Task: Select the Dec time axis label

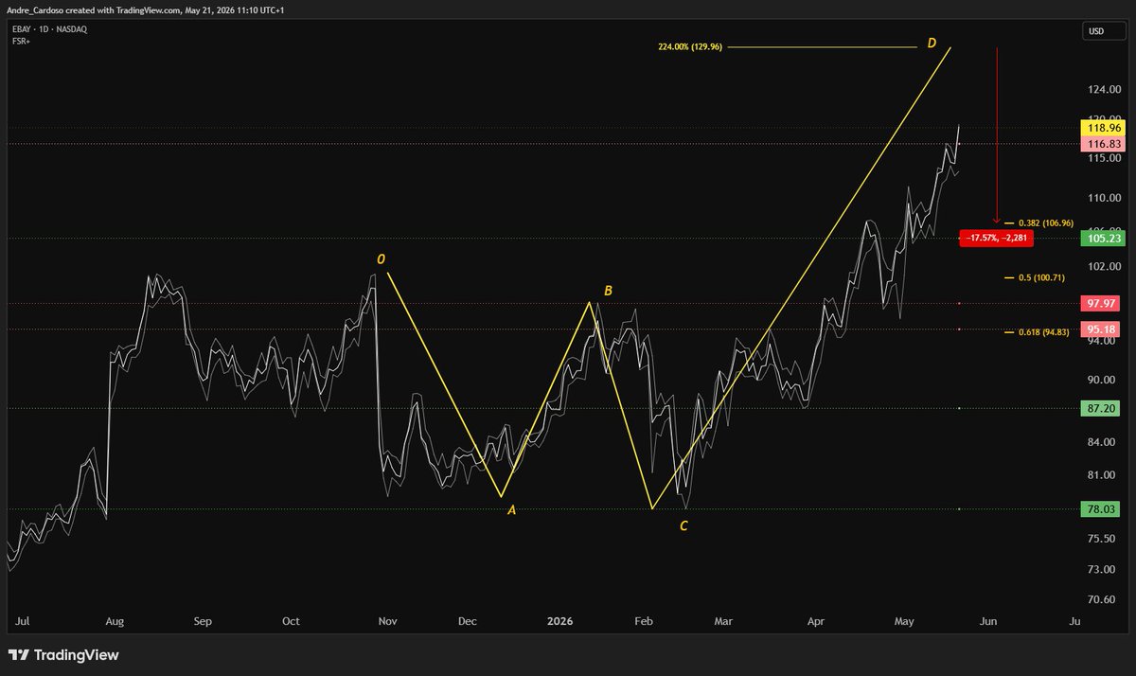Action: (x=467, y=622)
